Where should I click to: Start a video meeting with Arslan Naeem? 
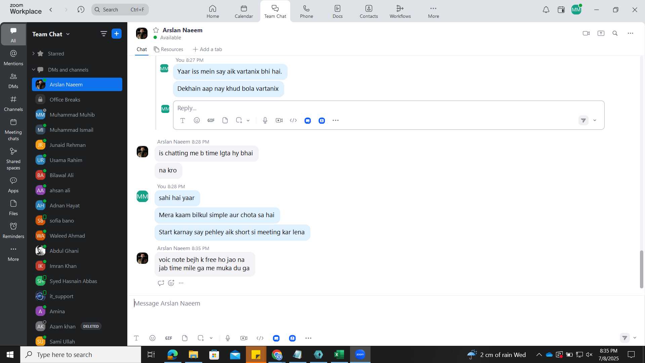[x=586, y=33]
